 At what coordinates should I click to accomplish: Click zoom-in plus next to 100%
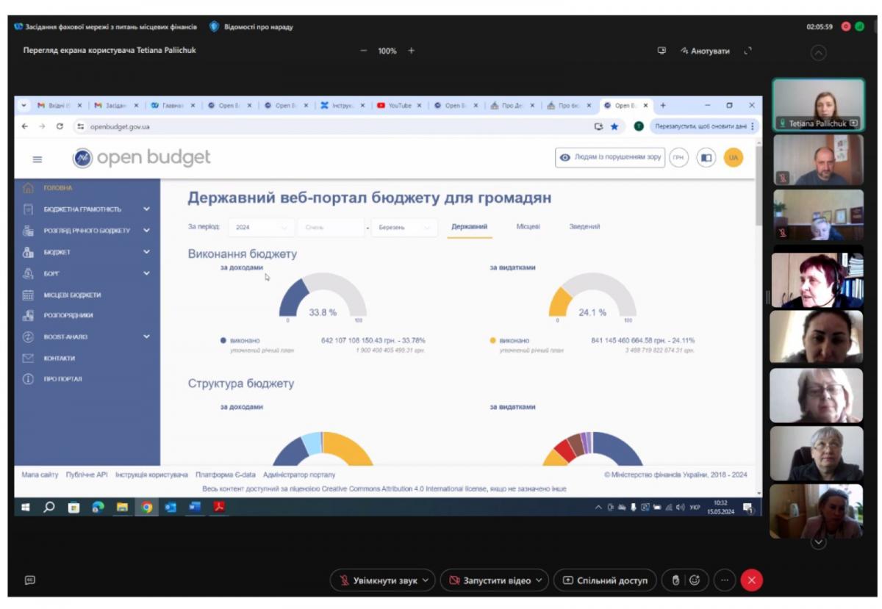pos(411,51)
